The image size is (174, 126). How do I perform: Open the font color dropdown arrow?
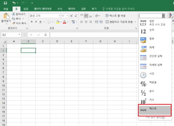[68, 22]
